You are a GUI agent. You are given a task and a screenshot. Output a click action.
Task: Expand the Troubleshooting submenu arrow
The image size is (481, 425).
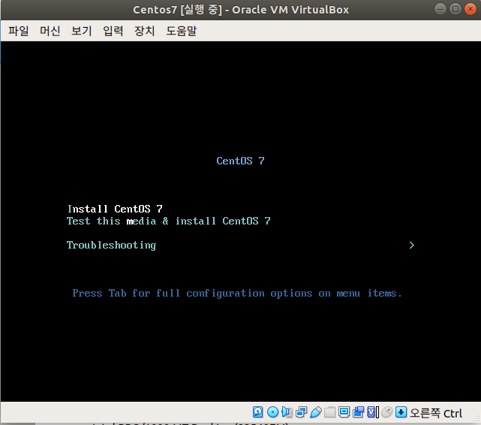click(x=412, y=246)
